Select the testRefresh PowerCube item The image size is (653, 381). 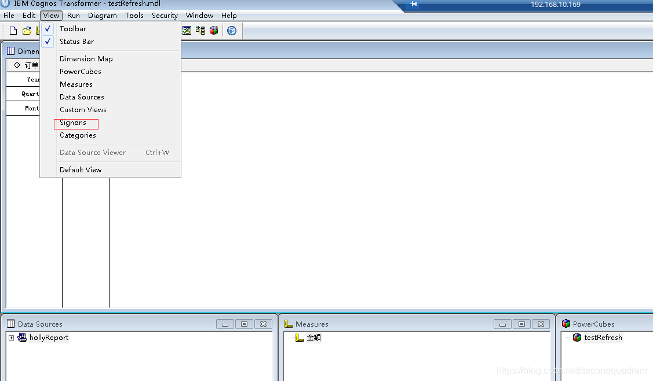603,338
